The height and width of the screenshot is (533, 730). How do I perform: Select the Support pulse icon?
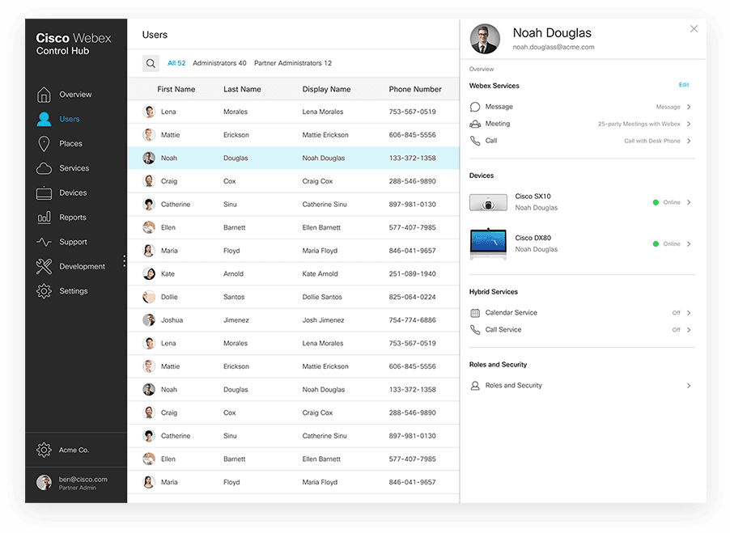point(44,242)
